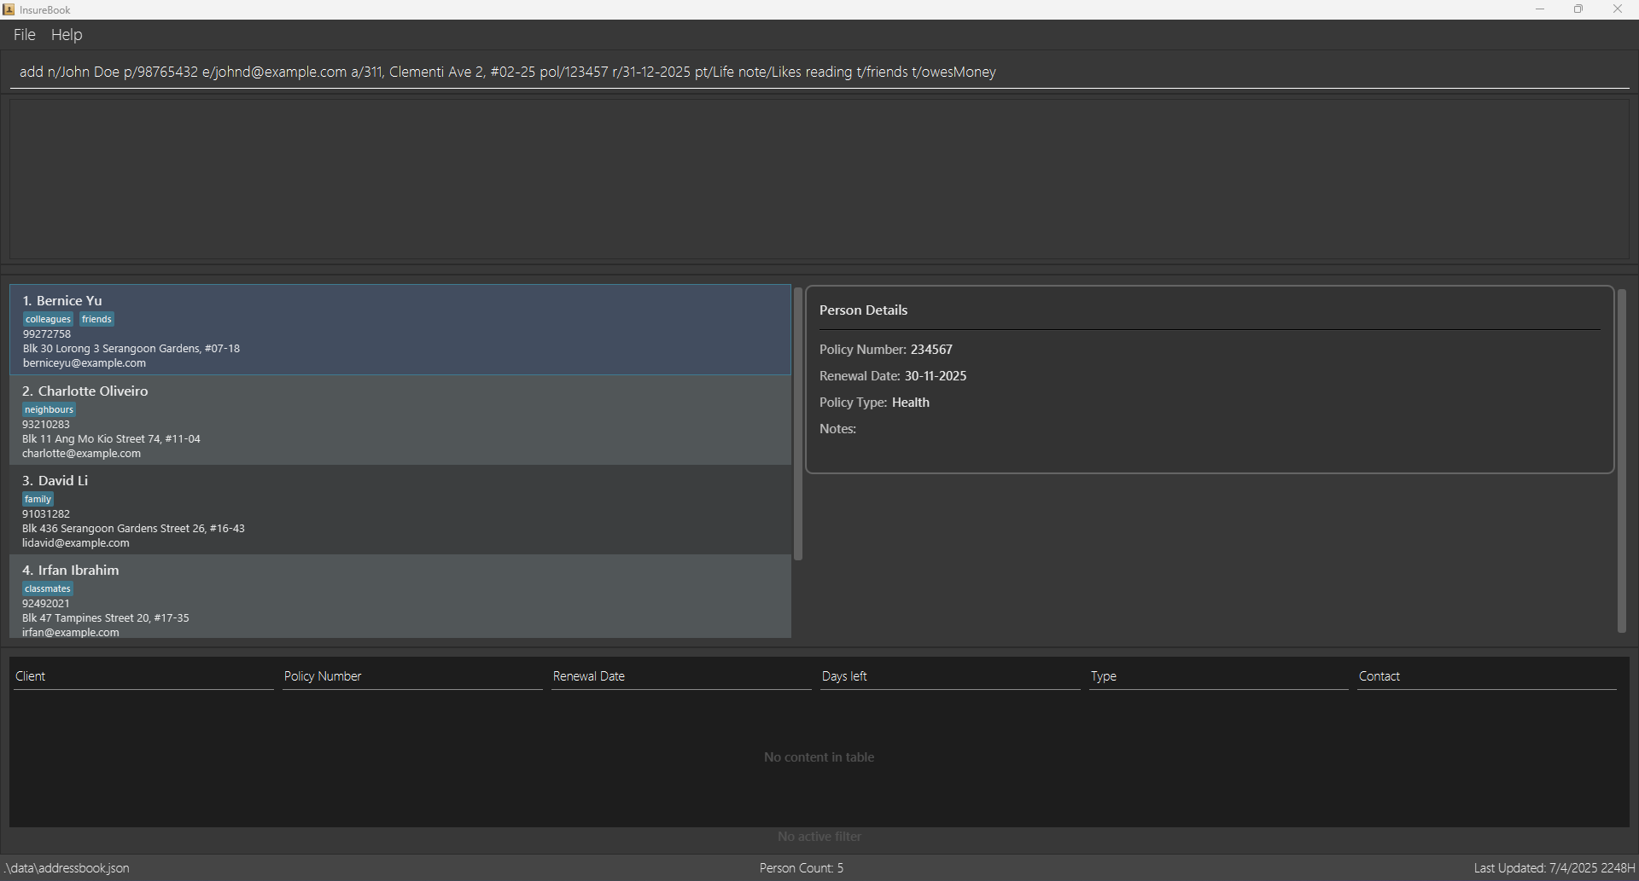Screen dimensions: 1639x881
Task: Click the No content in table placeholder
Action: point(819,757)
